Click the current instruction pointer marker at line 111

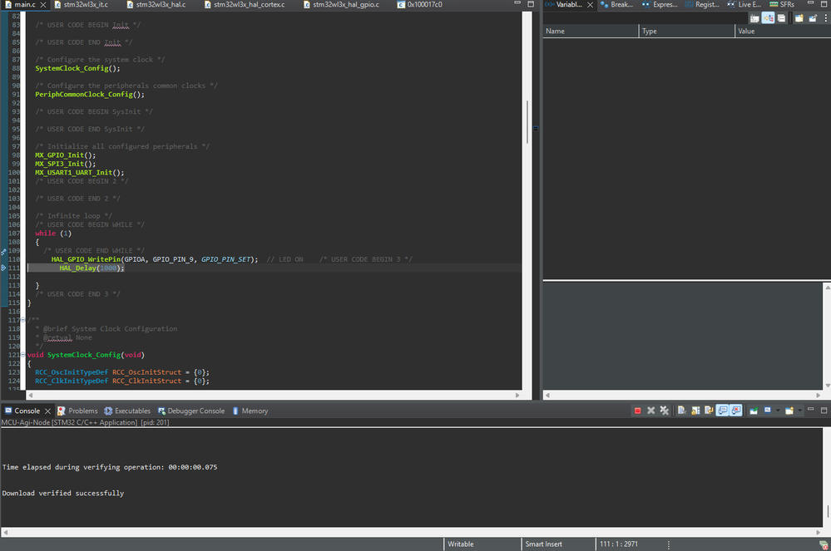coord(3,268)
